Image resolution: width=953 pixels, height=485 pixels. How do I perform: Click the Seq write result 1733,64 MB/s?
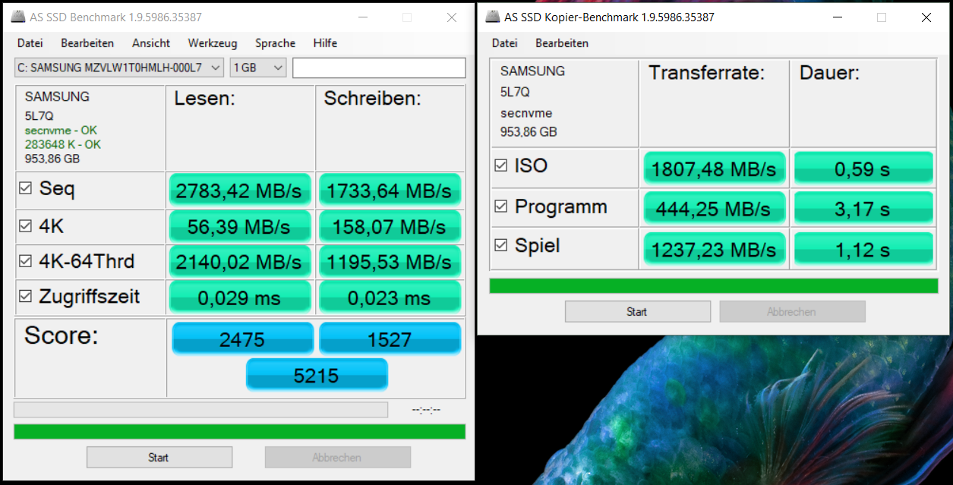[390, 191]
